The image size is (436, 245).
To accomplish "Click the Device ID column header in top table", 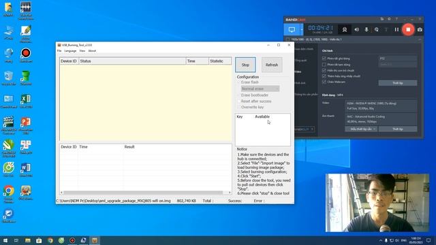I will click(69, 61).
